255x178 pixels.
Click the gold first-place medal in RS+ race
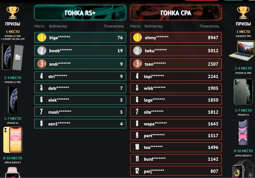tap(42, 38)
